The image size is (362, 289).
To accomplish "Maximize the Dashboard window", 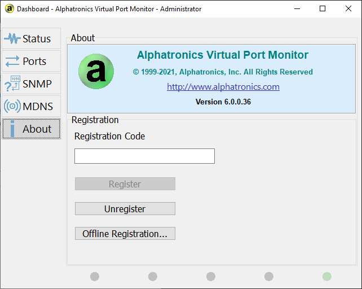I will (323, 8).
